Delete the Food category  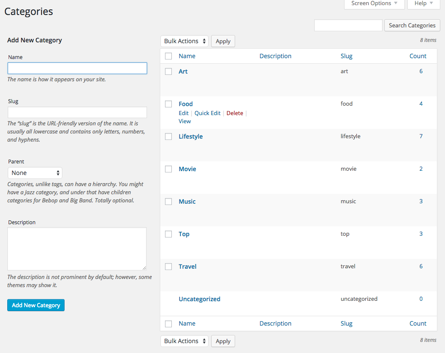point(235,113)
